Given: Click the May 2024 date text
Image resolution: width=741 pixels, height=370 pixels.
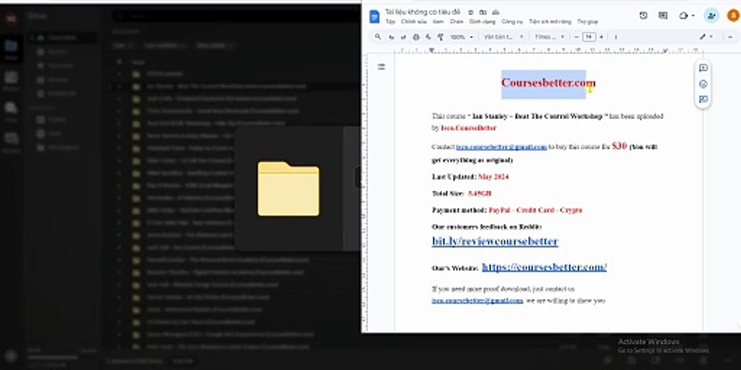Looking at the screenshot, I should point(493,177).
